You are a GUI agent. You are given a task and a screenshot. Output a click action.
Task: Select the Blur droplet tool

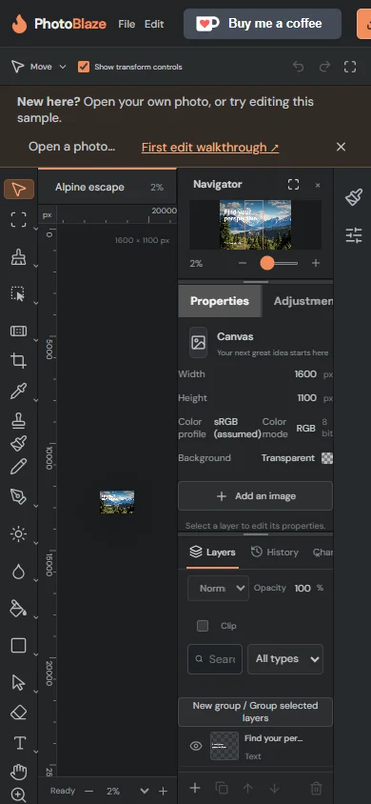point(18,572)
